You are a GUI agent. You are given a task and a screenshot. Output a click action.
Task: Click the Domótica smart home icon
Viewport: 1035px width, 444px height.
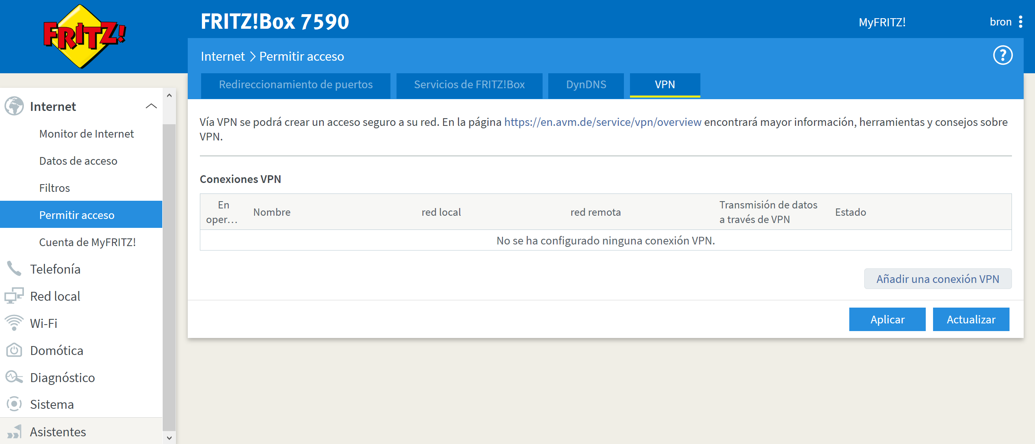click(x=14, y=350)
